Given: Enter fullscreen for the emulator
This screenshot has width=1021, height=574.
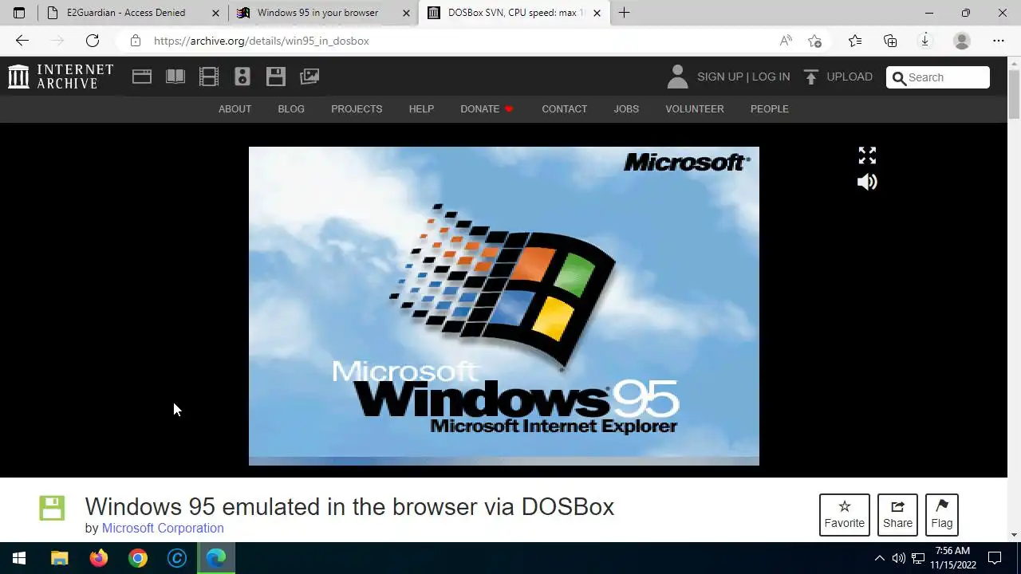Looking at the screenshot, I should 867,155.
